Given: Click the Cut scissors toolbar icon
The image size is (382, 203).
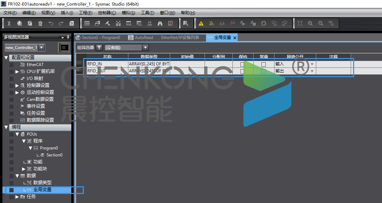Looking at the screenshot, I should click(9, 23).
